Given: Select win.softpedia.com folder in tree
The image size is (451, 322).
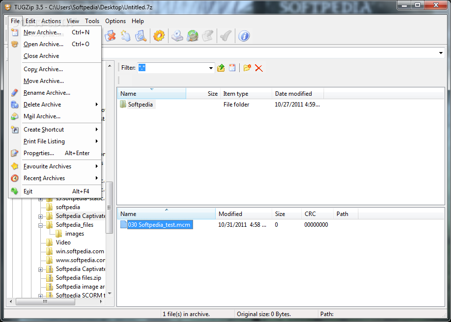Looking at the screenshot, I should 80,251.
